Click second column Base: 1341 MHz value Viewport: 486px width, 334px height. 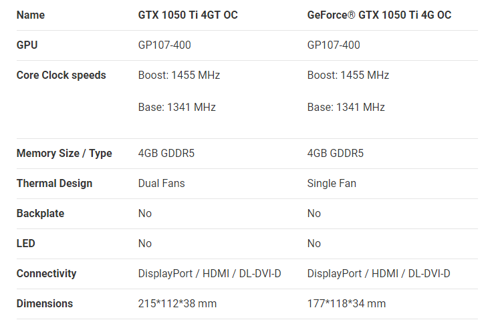coord(346,107)
